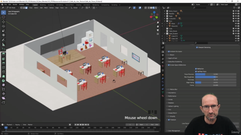This screenshot has width=241, height=135.
Task: Pick the Loop Cut tool
Action: [3, 67]
